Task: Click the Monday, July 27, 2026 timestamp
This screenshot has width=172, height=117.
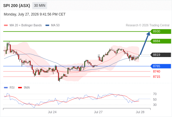Action: pyautogui.click(x=35, y=14)
